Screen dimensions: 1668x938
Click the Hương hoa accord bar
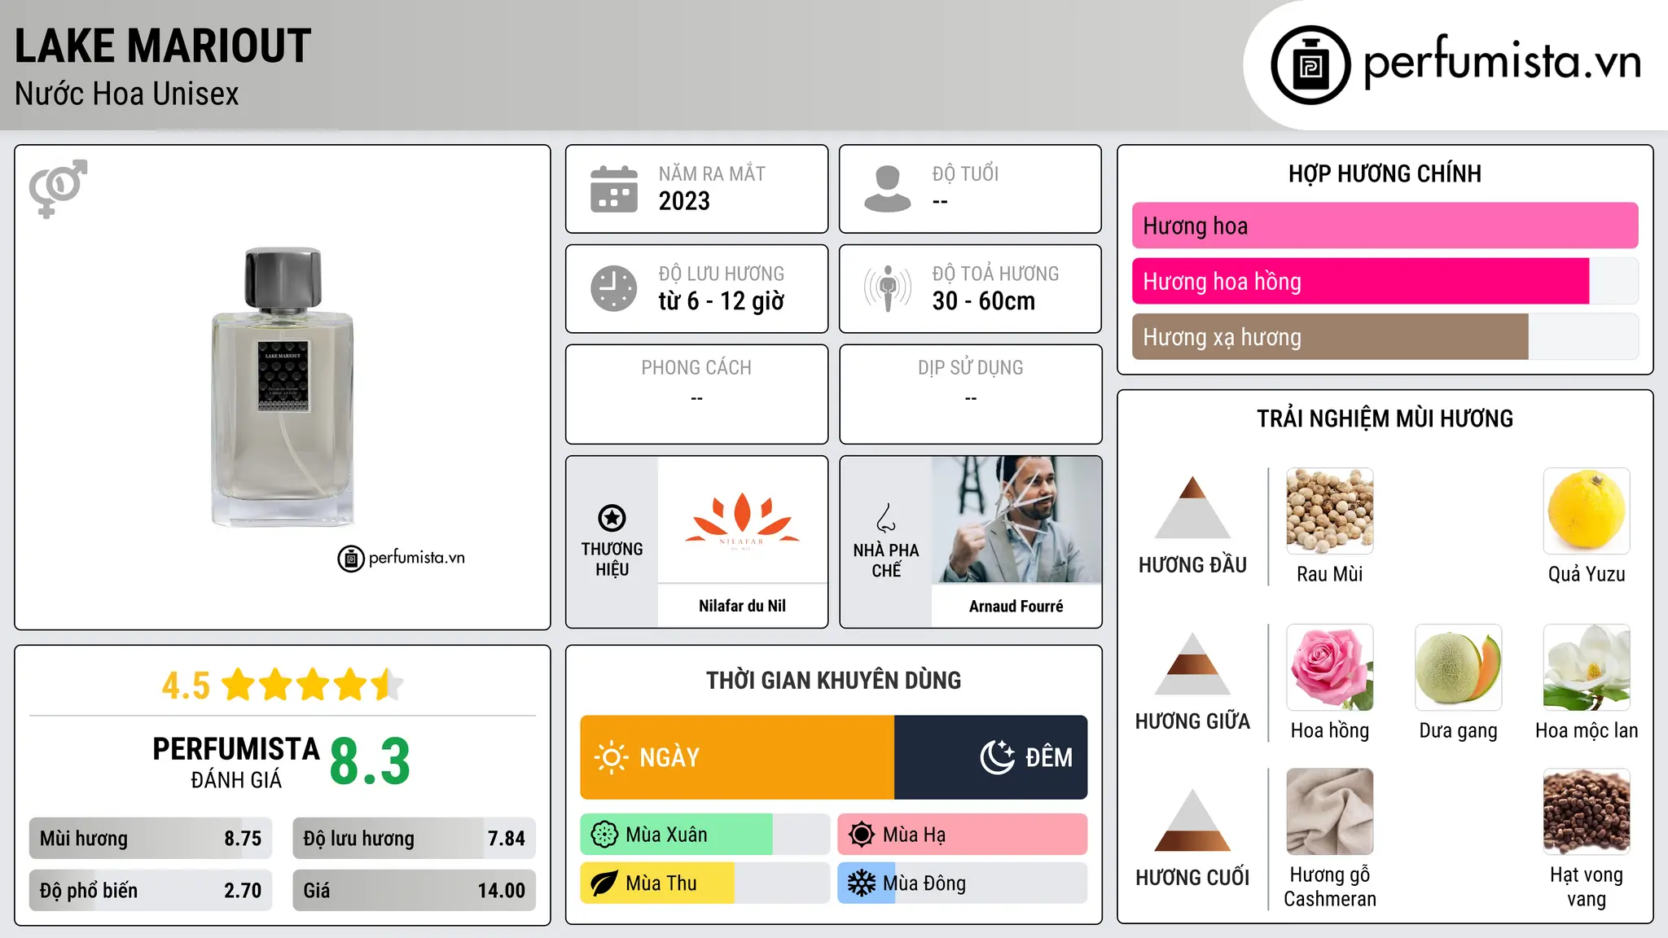1385,226
